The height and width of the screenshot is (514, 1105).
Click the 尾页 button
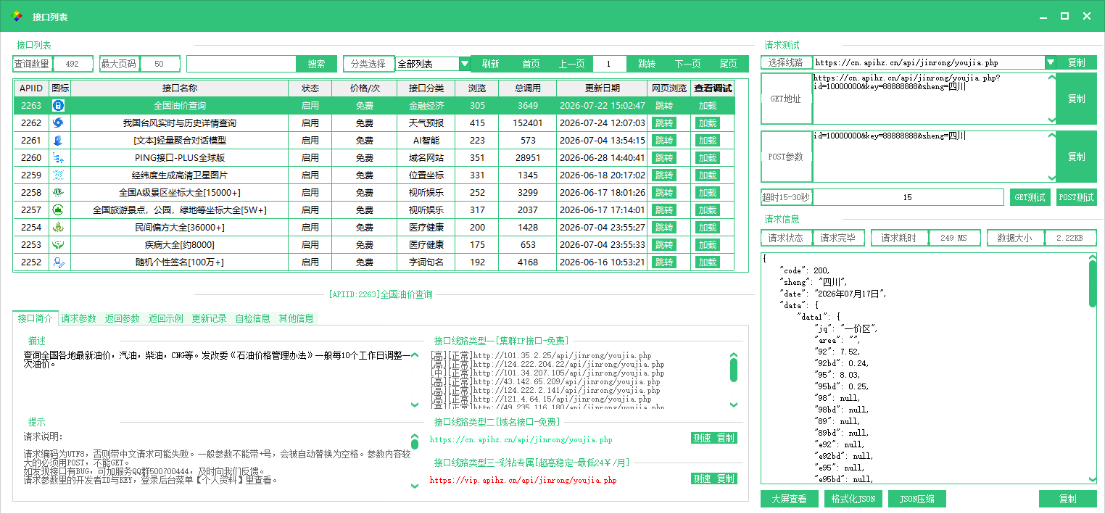pyautogui.click(x=729, y=64)
